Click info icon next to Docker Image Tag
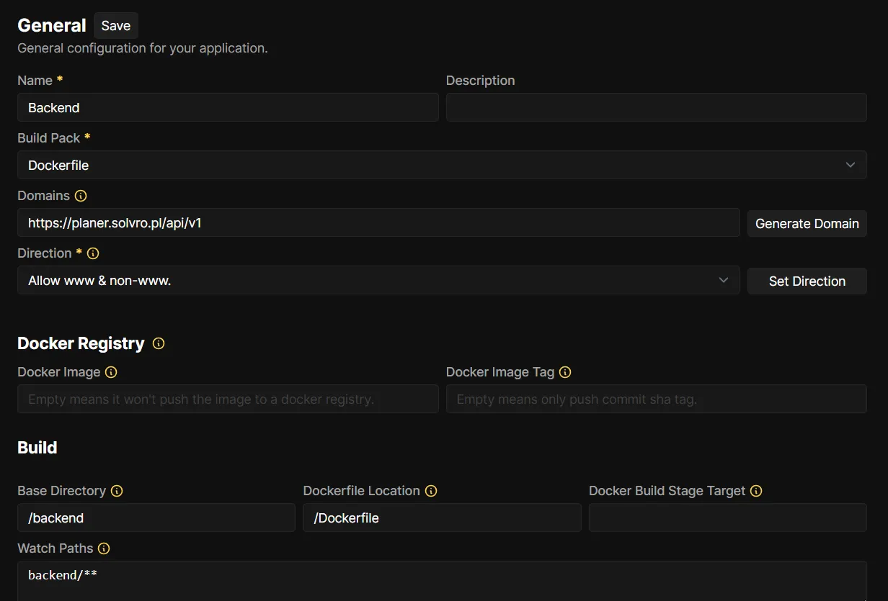The height and width of the screenshot is (601, 888). point(565,372)
